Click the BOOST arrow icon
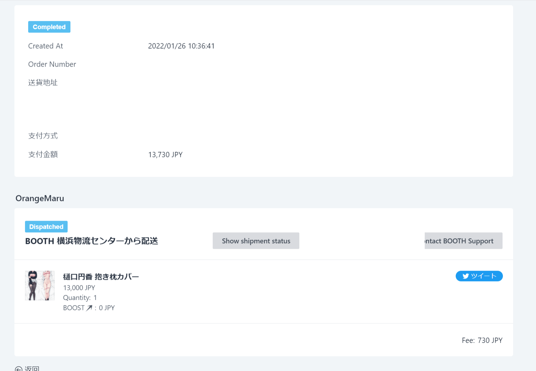Screen dimensions: 536x371 pyautogui.click(x=89, y=308)
